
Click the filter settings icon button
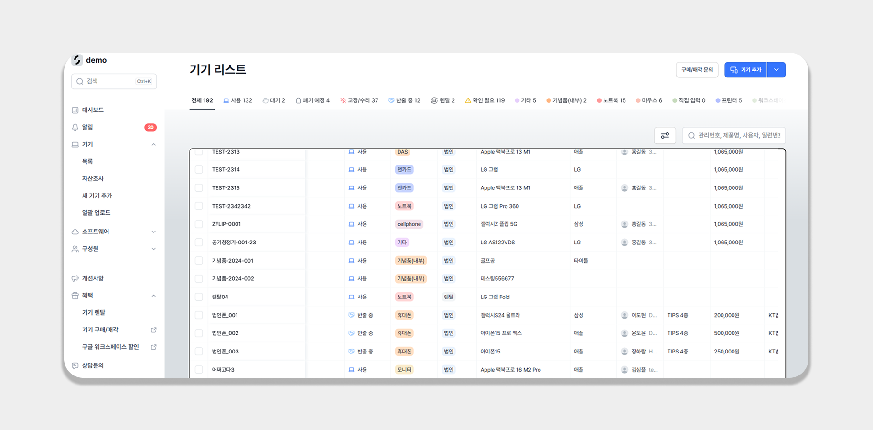665,136
